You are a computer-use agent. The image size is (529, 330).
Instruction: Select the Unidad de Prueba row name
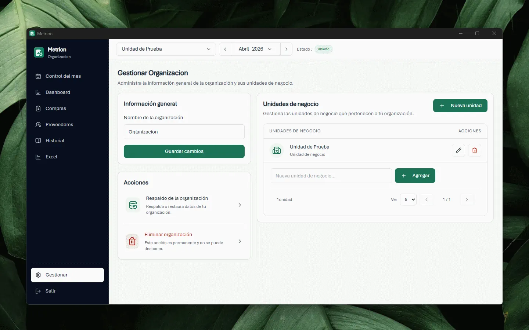click(309, 147)
